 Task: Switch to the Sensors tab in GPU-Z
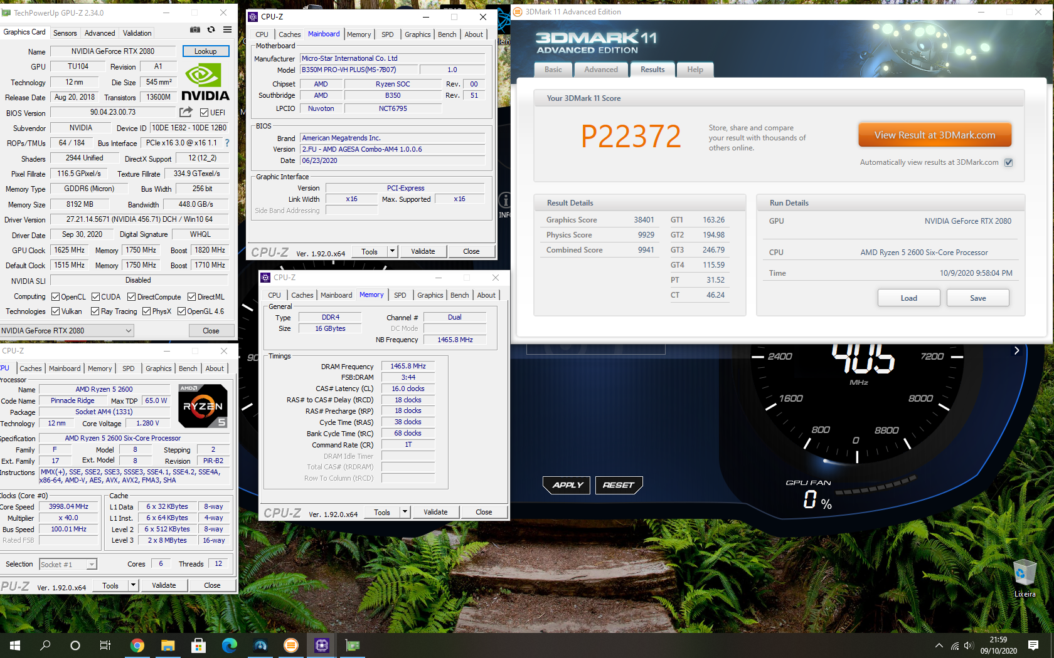65,33
